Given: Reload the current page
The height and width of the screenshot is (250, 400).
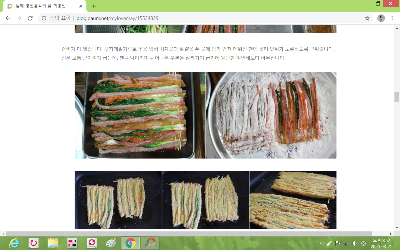Looking at the screenshot, I should 30,18.
